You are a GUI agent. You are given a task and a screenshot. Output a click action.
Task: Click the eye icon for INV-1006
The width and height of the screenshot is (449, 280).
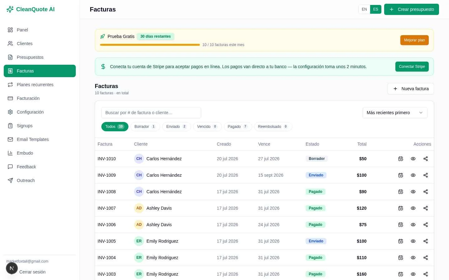[x=413, y=225]
